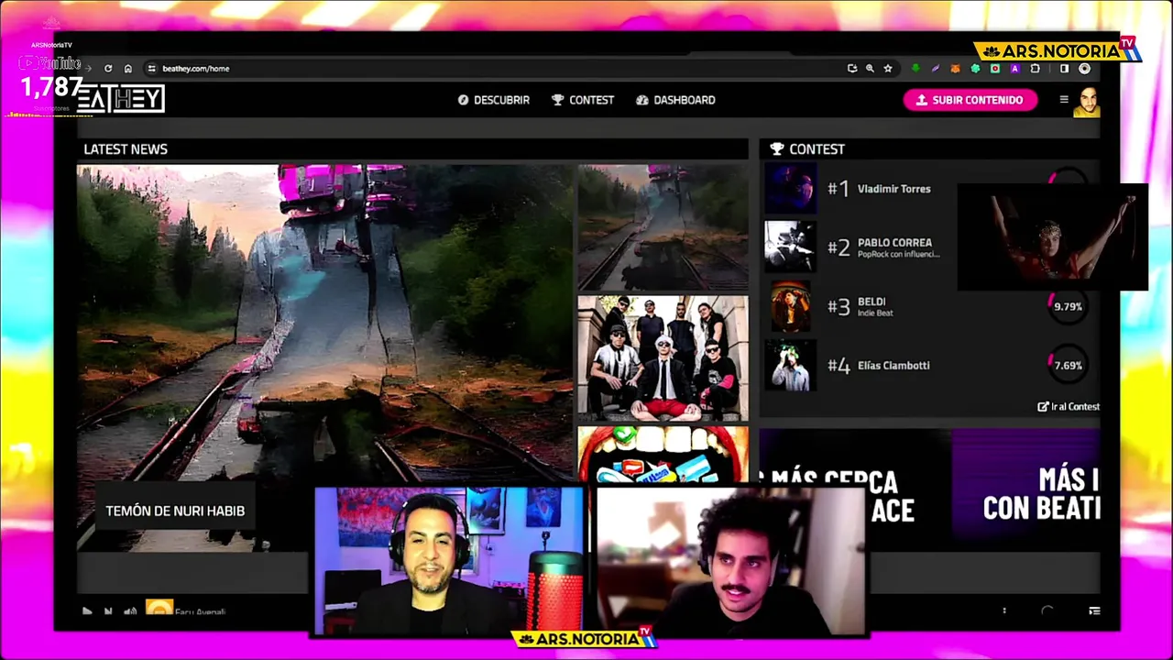Open Vladimir Torres contest entry

coord(893,189)
